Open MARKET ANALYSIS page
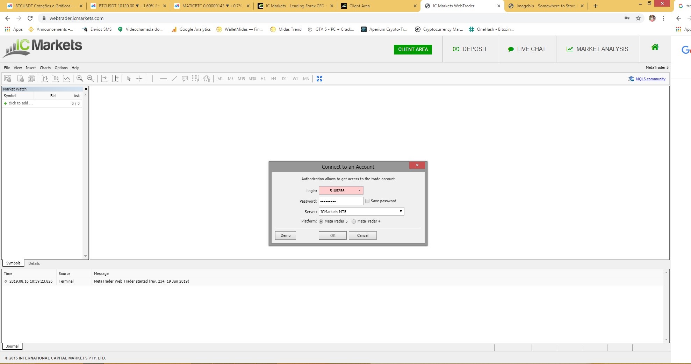 (597, 49)
